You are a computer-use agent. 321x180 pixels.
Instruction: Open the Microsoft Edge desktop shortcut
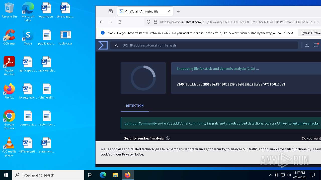28,12
